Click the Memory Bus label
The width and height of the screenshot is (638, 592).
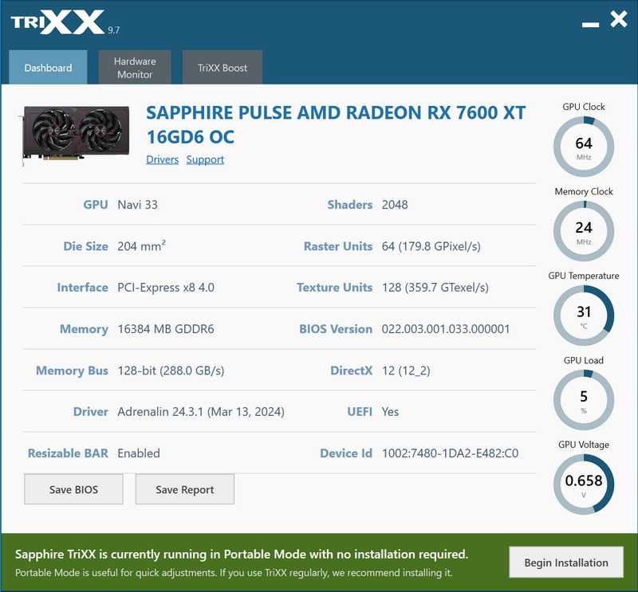pos(72,370)
